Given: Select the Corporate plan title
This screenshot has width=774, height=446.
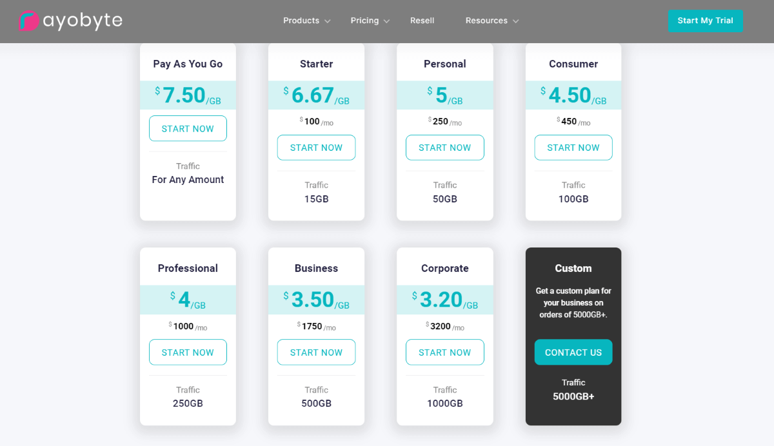Looking at the screenshot, I should click(x=444, y=268).
